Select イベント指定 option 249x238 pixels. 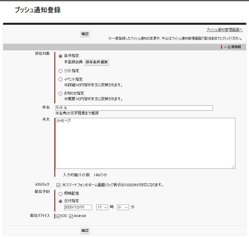point(60,79)
